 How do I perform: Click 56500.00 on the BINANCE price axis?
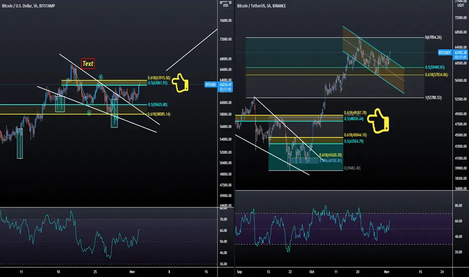(461, 80)
